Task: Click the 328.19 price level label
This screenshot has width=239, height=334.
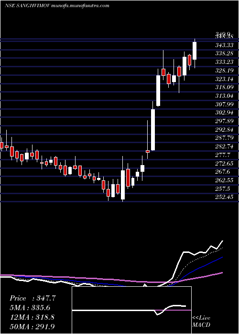Action: (224, 71)
